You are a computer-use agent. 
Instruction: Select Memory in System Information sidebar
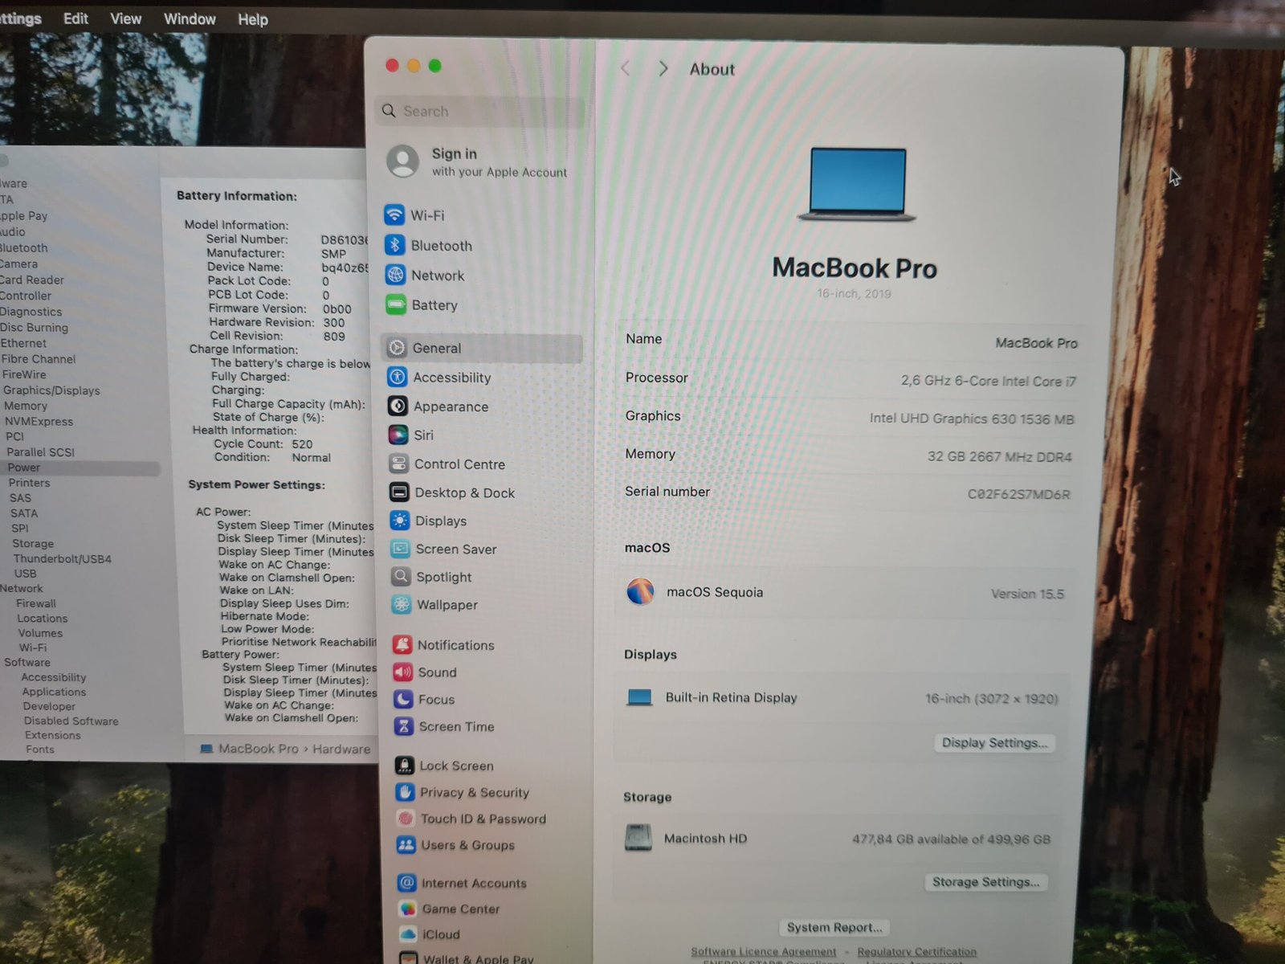tap(25, 406)
